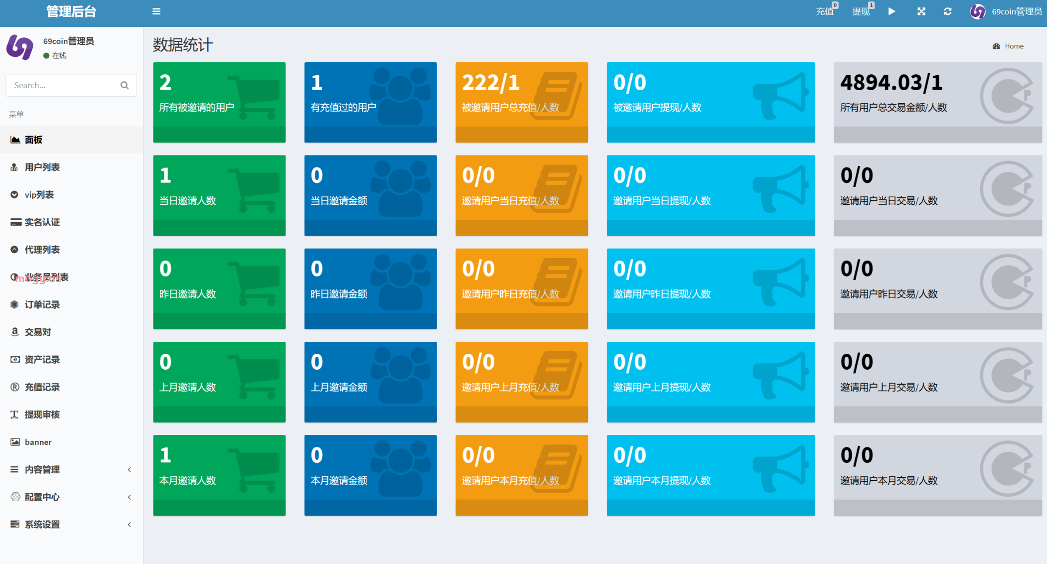Open the 69coin管理员 user menu in the header

point(1006,11)
